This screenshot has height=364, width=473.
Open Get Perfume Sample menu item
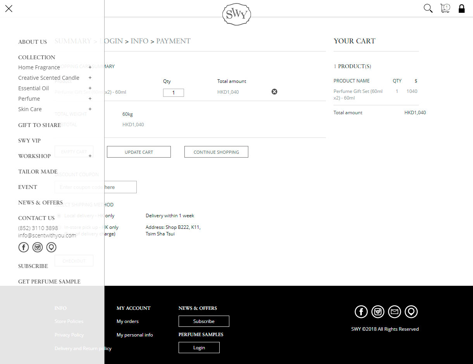pyautogui.click(x=50, y=282)
